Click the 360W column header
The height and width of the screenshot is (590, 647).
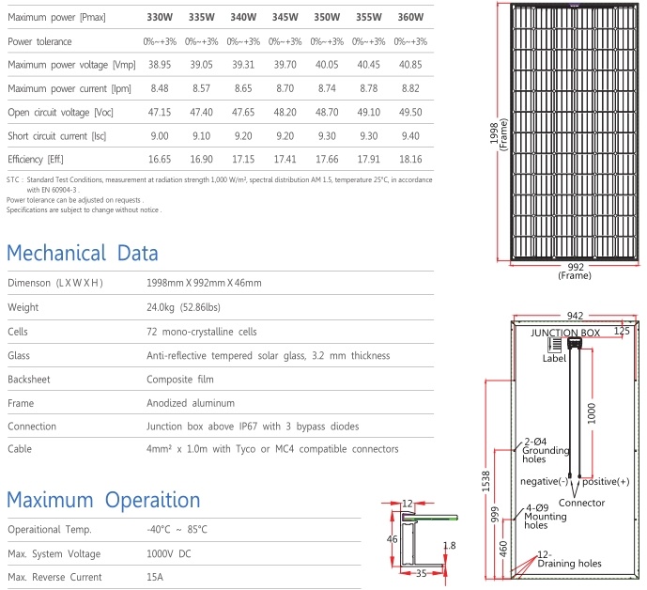(x=410, y=17)
